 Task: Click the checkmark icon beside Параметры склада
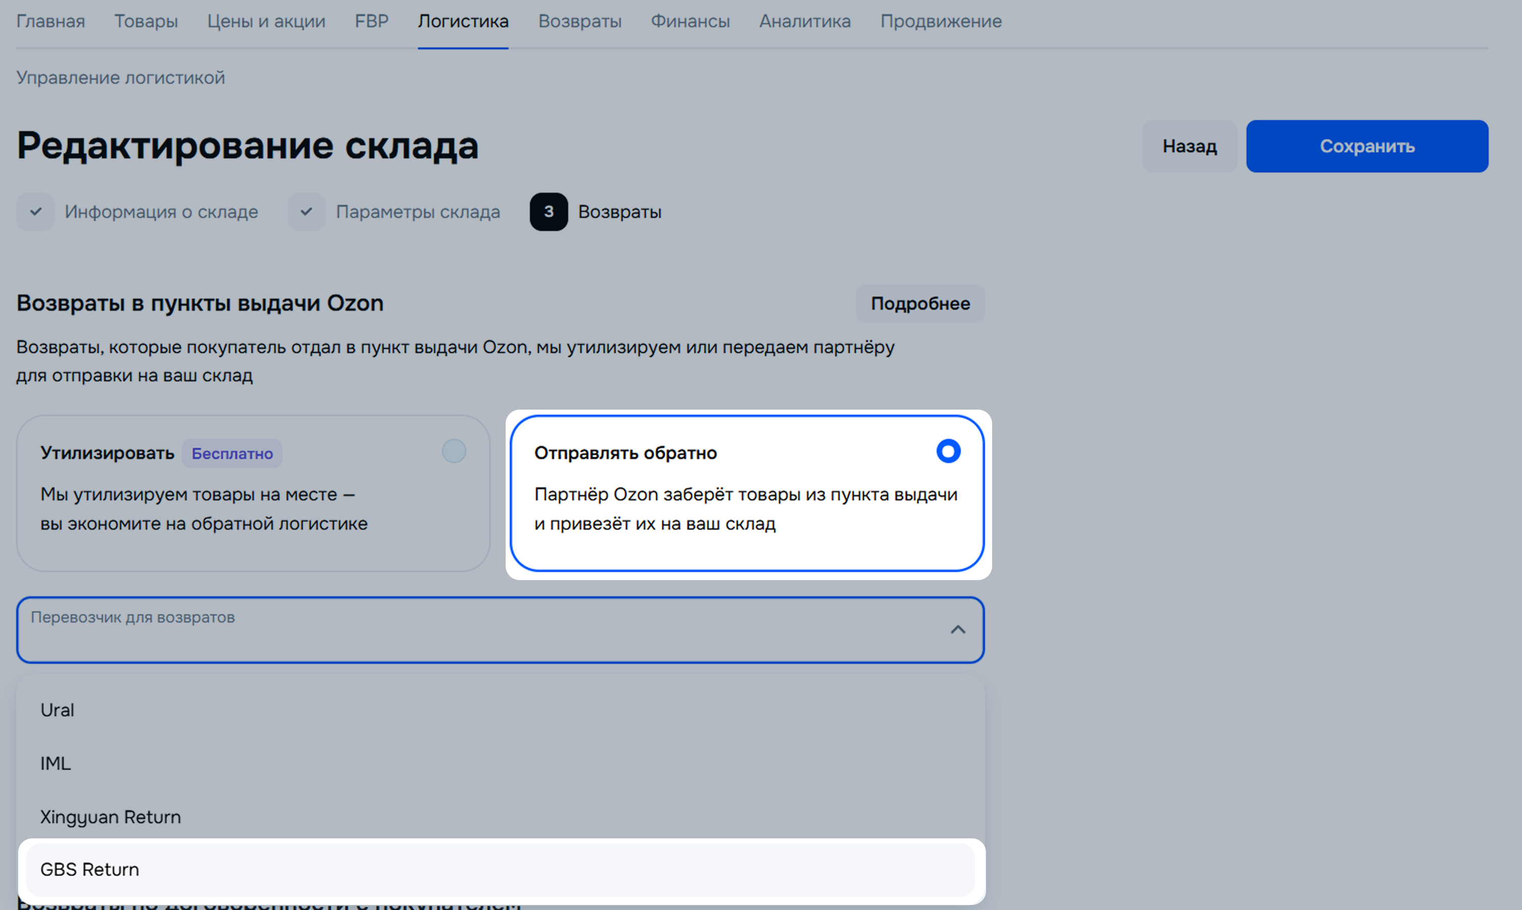(306, 211)
